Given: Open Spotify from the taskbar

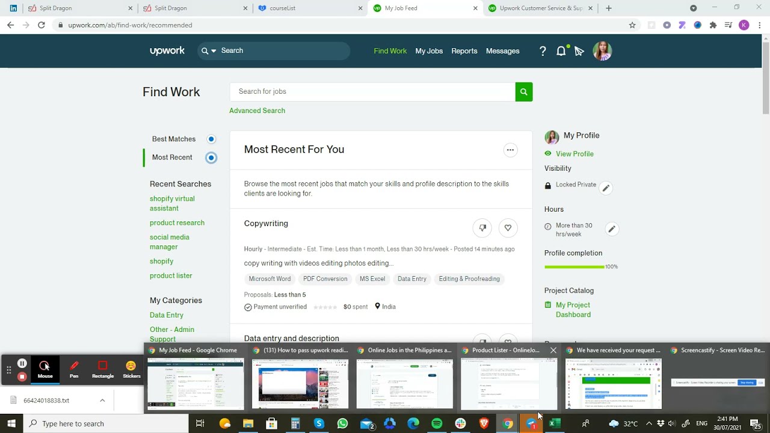Looking at the screenshot, I should click(437, 423).
